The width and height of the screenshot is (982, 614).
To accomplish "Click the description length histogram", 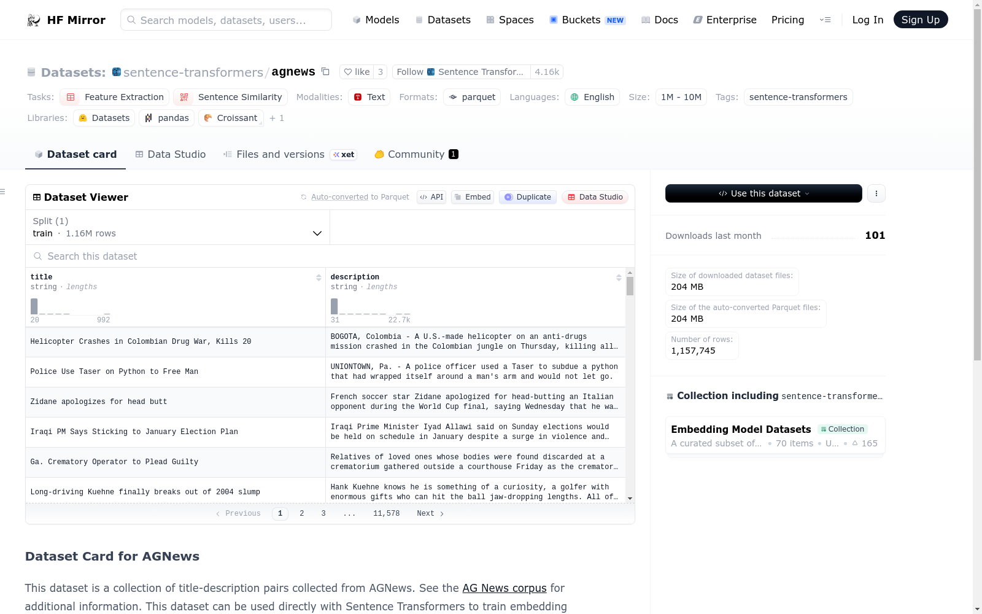I will click(x=371, y=306).
